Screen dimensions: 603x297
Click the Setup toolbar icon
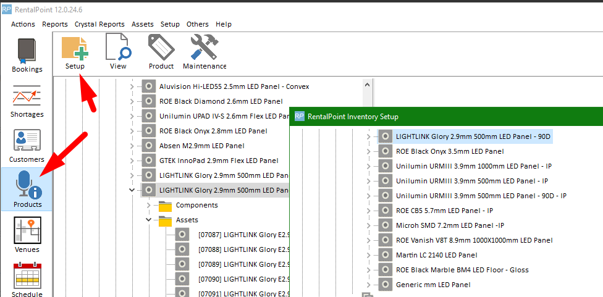(x=75, y=48)
